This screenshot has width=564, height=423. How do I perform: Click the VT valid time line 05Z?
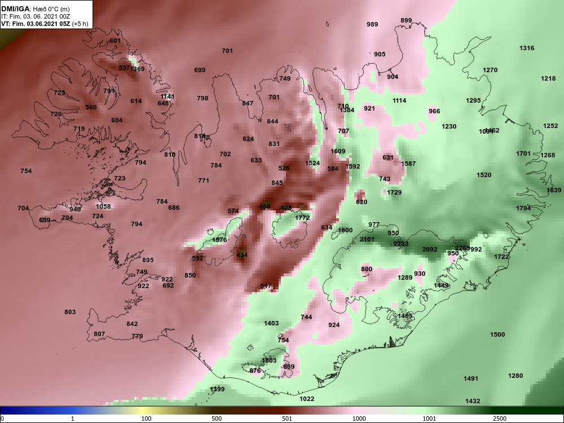44,24
